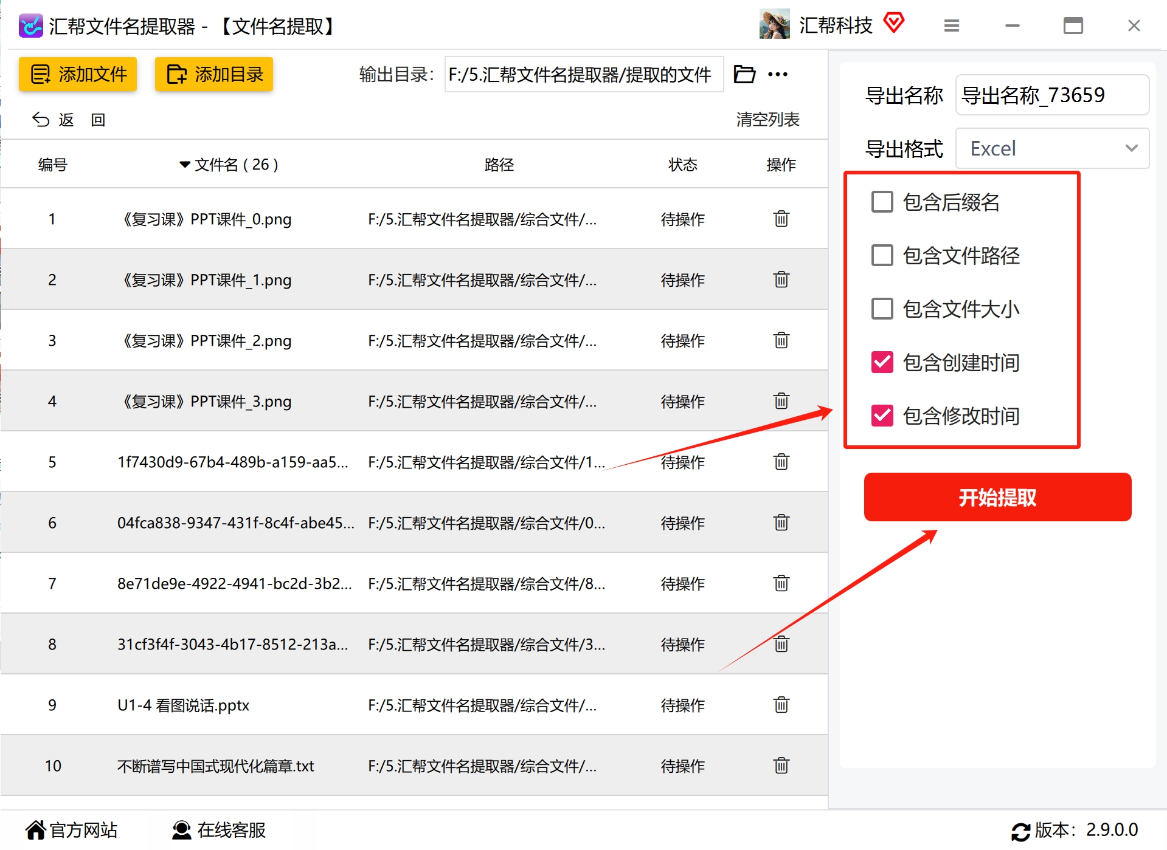Click 待操作 status in row 1
This screenshot has height=850, width=1167.
click(x=683, y=219)
